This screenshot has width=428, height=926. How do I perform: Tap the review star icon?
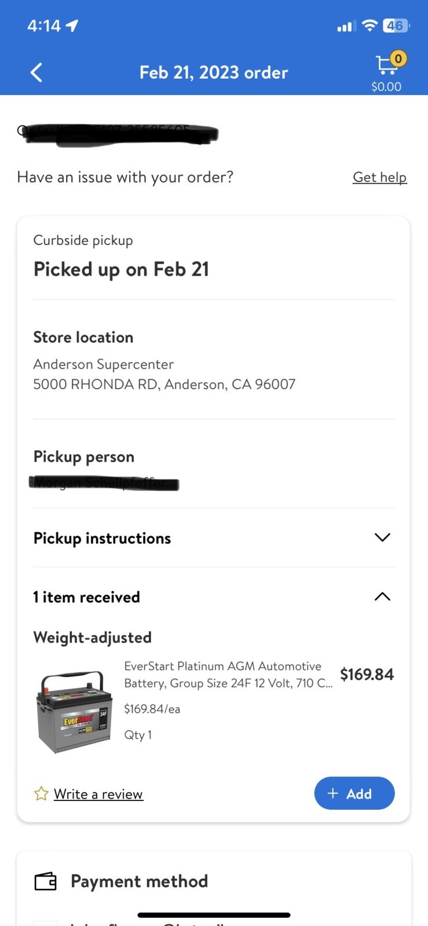tap(41, 793)
